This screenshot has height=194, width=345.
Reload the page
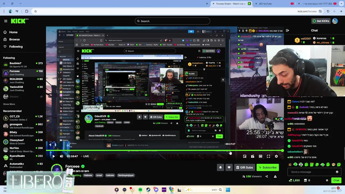(328, 11)
